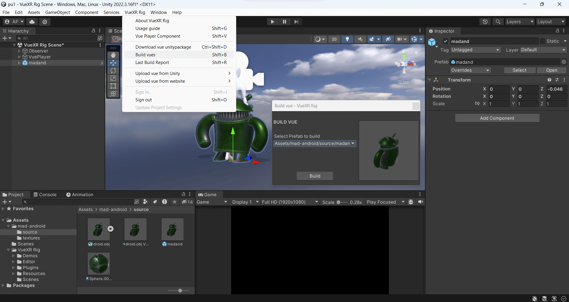
Task: Click Position X input field
Action: 499,89
